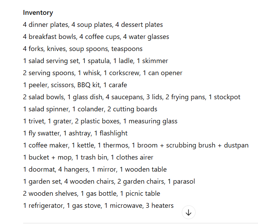Click the salad bowls and saucepans line
The image size is (258, 224).
[132, 97]
